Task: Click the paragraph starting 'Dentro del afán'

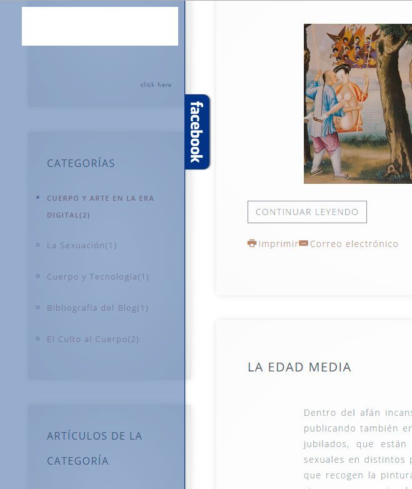Action: tap(358, 449)
